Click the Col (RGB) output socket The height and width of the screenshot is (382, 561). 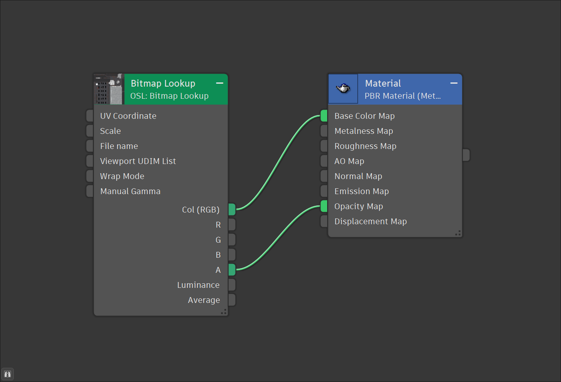(232, 210)
